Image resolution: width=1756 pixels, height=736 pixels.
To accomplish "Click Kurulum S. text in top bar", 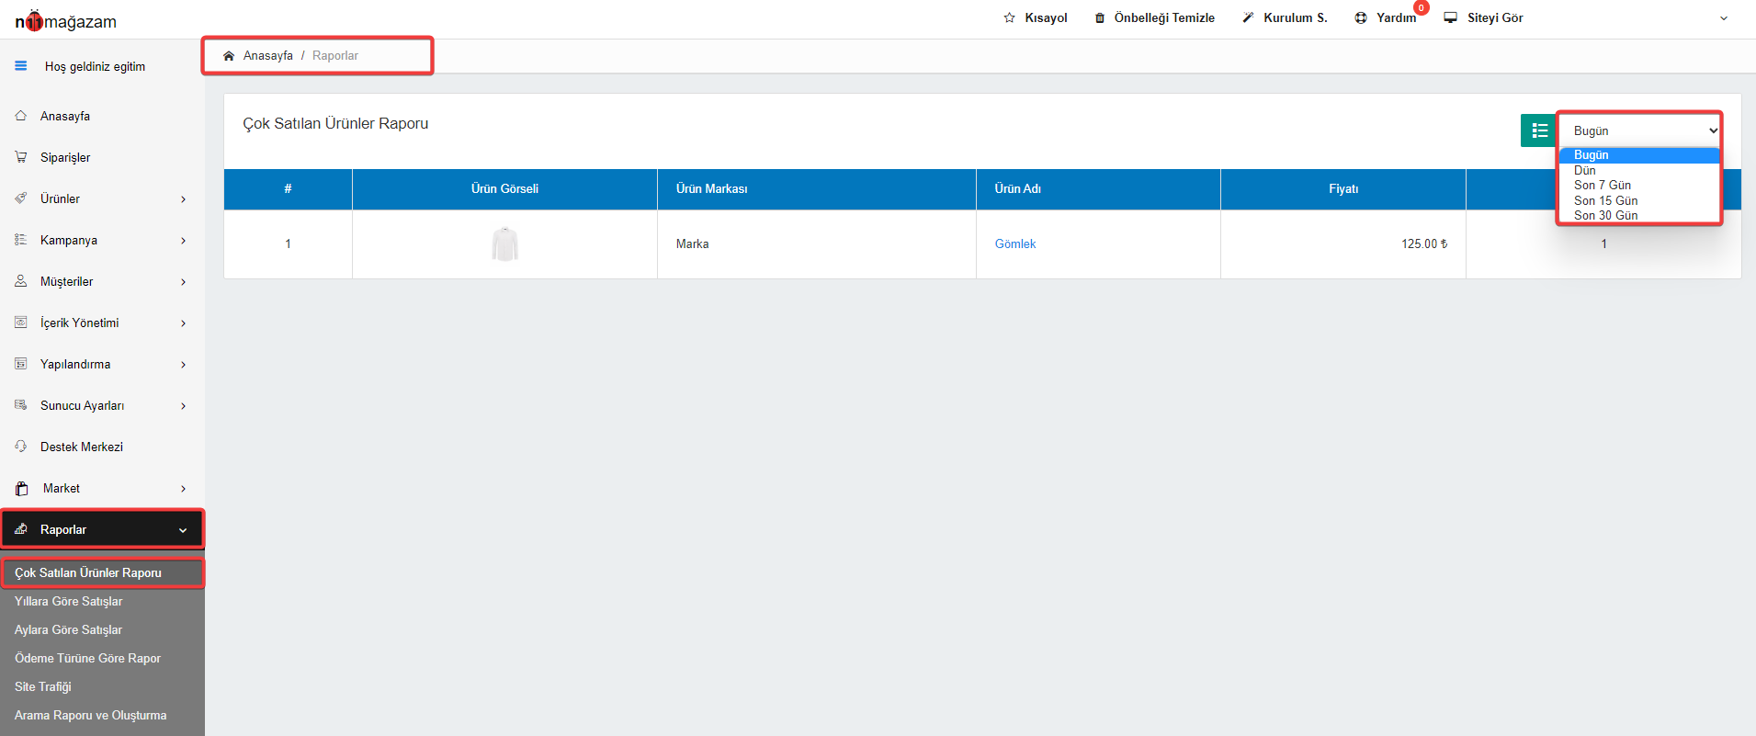I will pos(1296,17).
